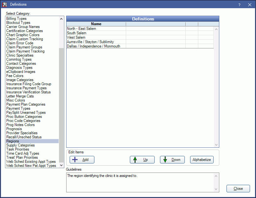
Task: Select the North - East Salem row
Action: [140, 29]
